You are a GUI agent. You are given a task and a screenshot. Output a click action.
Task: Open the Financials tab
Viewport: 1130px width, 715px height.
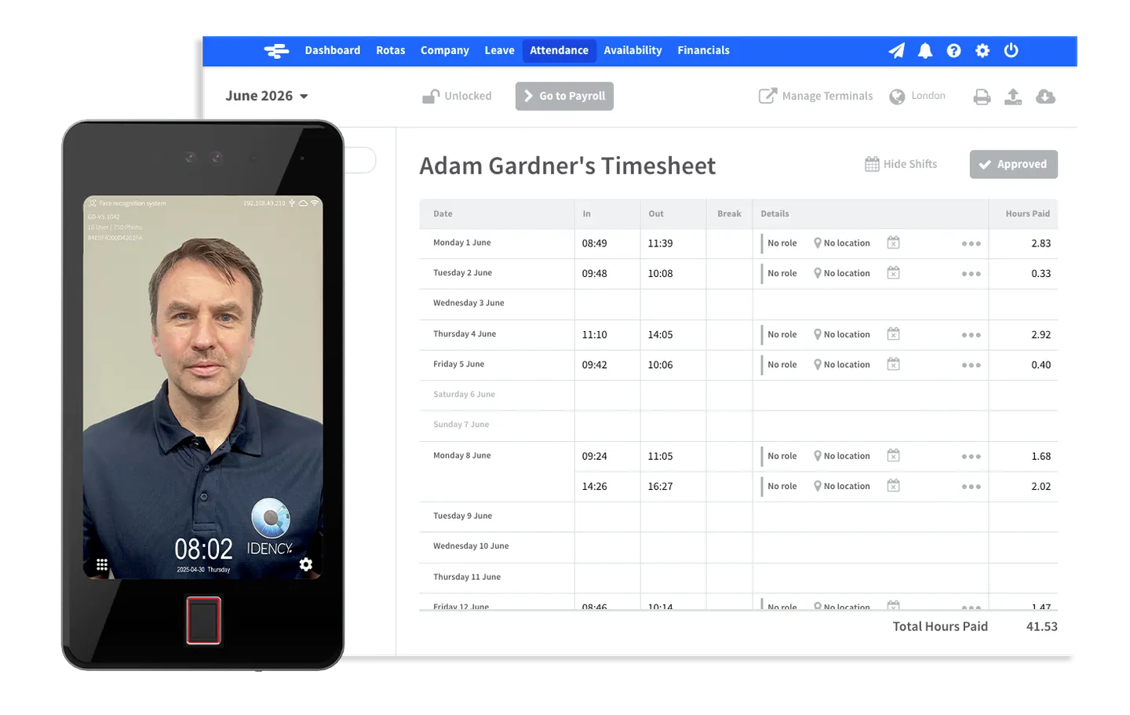(x=703, y=50)
